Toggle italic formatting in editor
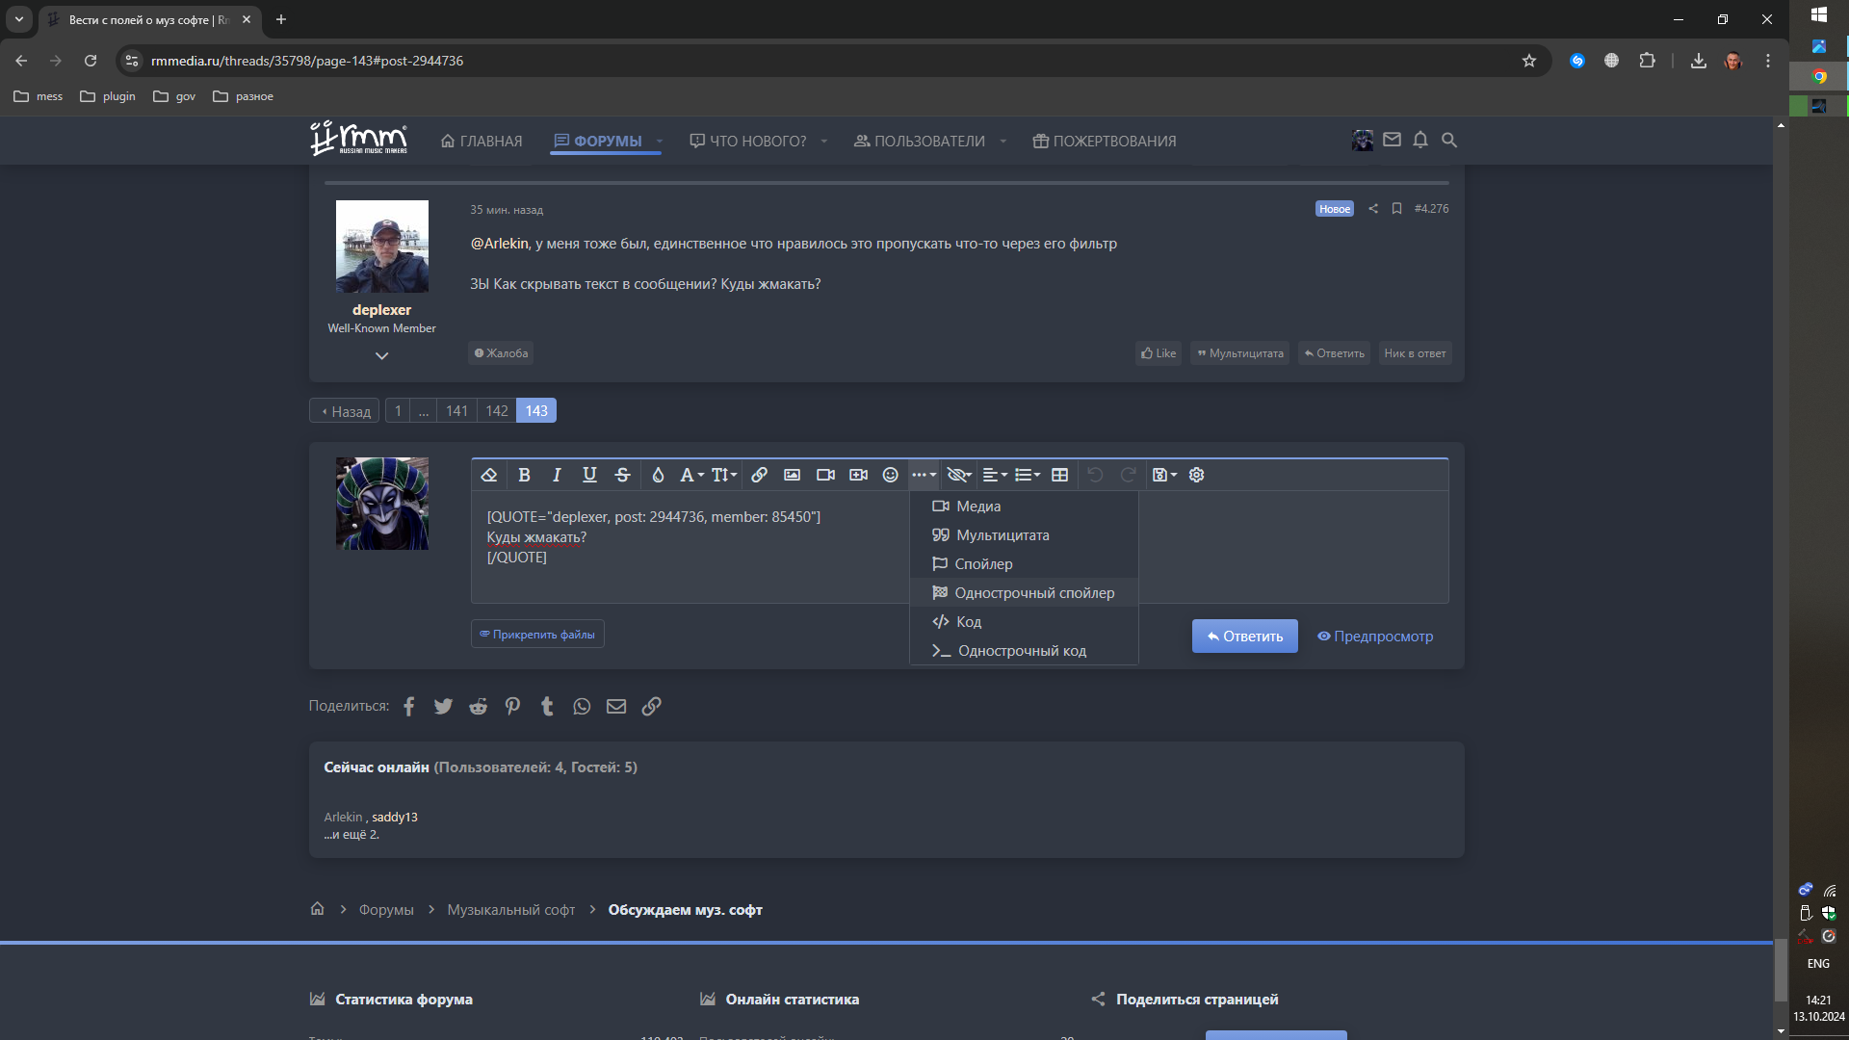1849x1040 pixels. click(x=557, y=475)
